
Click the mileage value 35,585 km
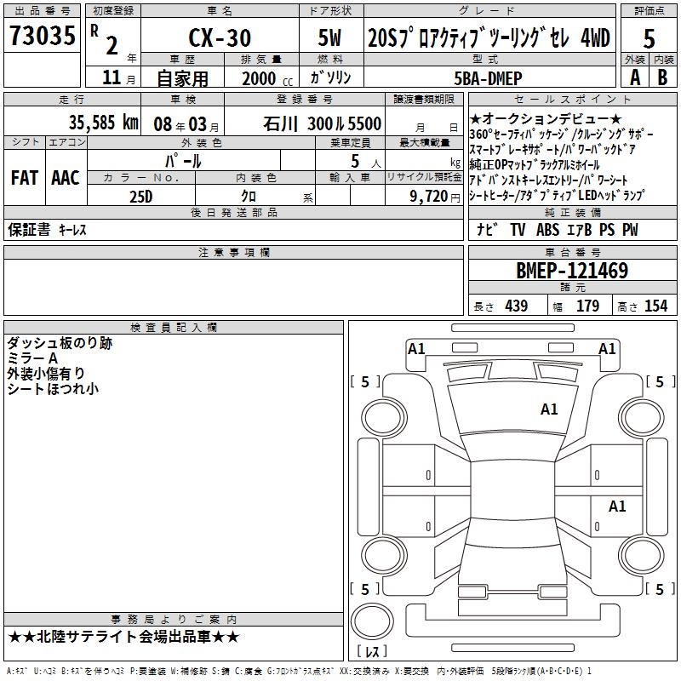click(x=103, y=122)
